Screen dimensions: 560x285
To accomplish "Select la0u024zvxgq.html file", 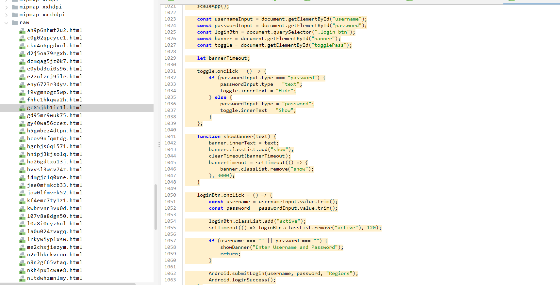I will coord(55,232).
